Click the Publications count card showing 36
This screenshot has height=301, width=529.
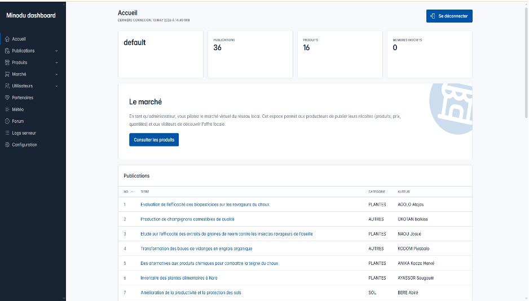click(250, 54)
